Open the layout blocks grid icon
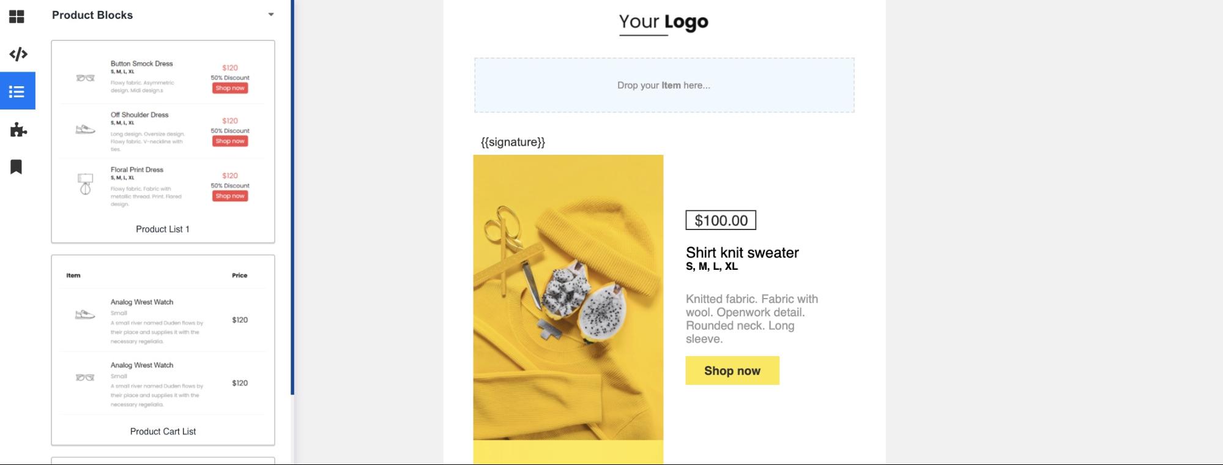 [x=17, y=17]
